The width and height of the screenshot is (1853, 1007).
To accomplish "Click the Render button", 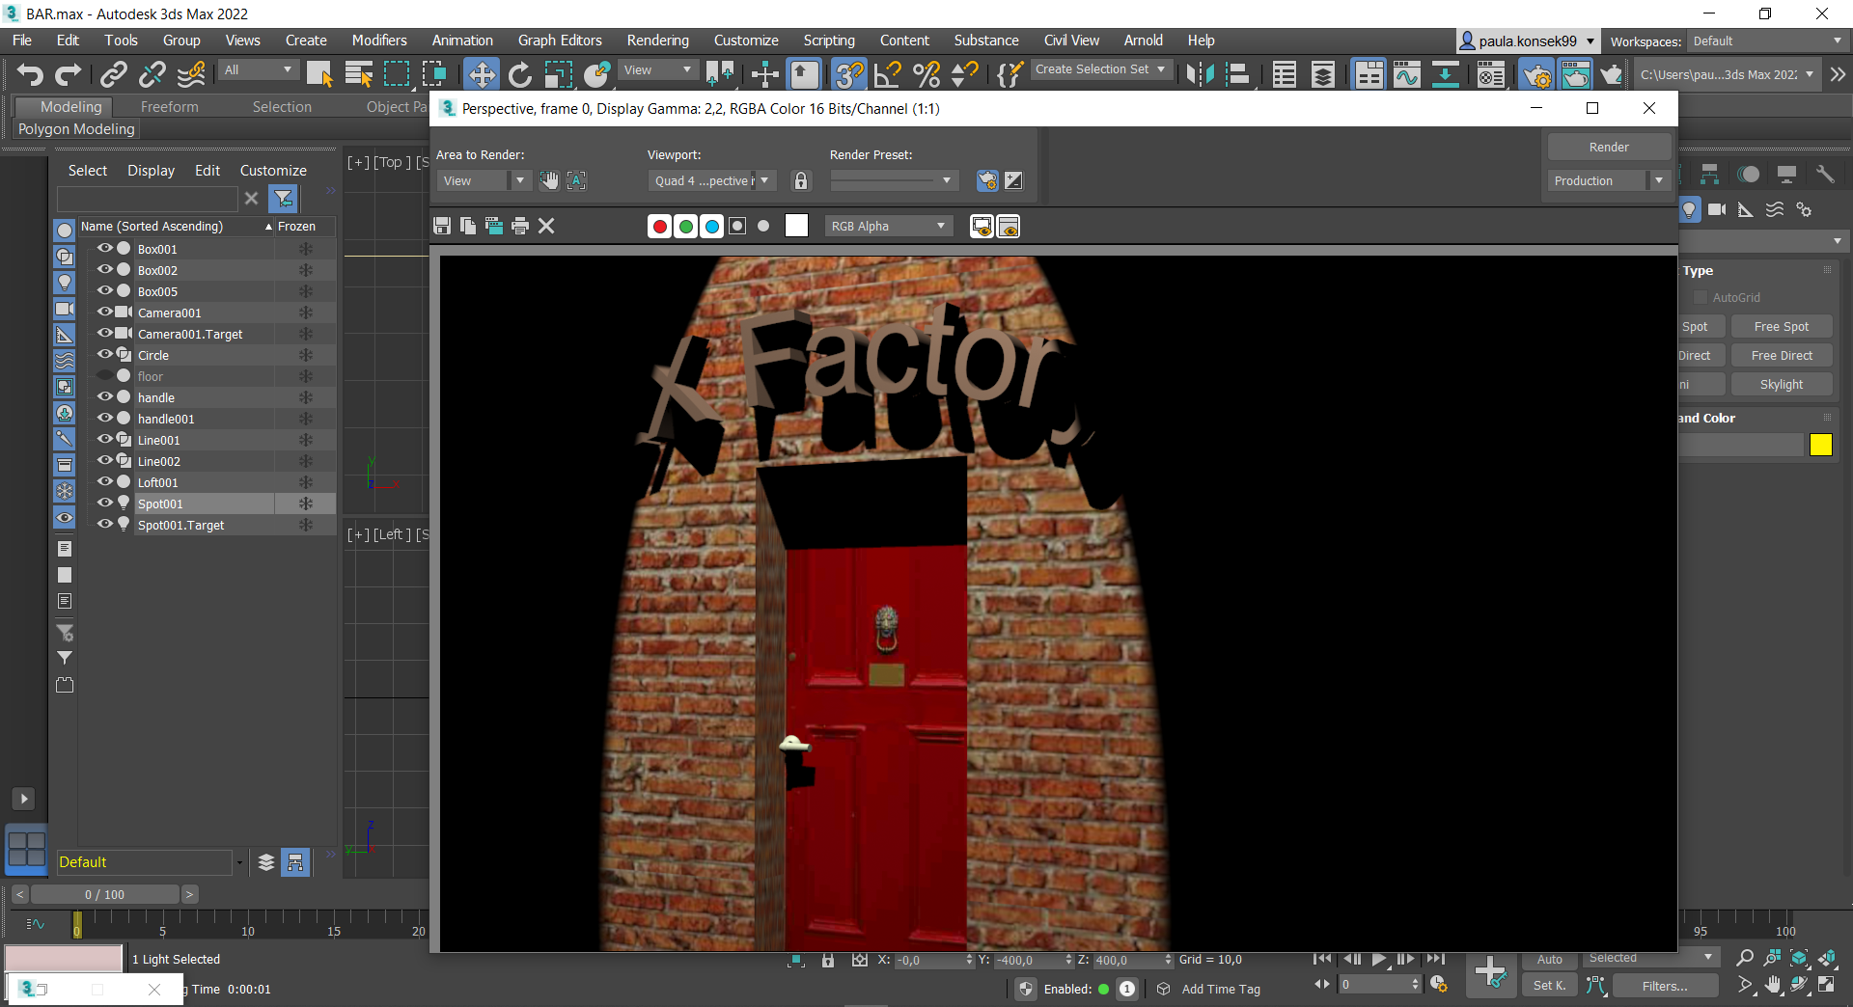I will click(1609, 147).
